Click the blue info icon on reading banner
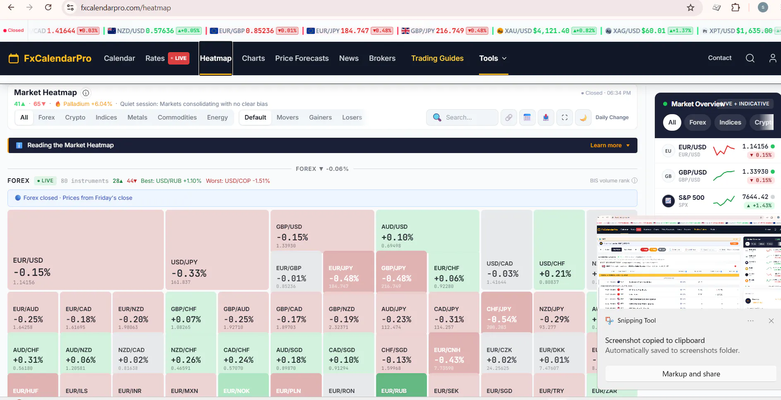Viewport: 781px width, 400px height. click(19, 145)
